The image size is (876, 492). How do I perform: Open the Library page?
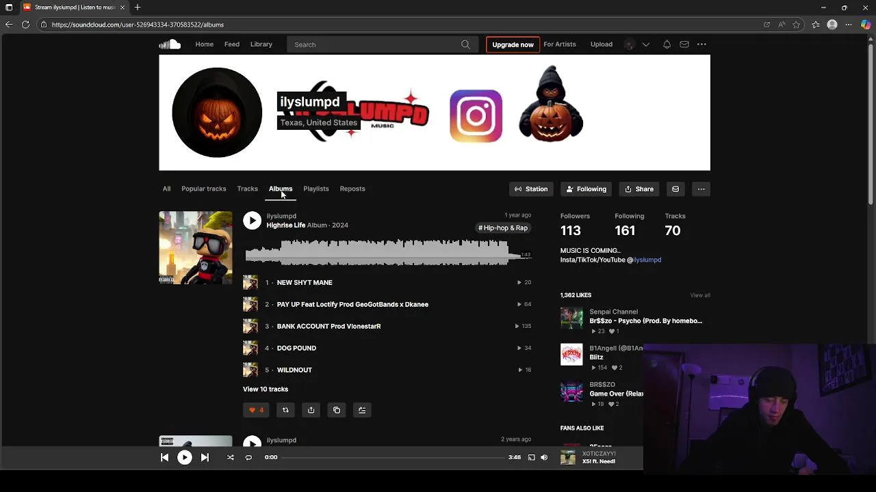pos(261,44)
